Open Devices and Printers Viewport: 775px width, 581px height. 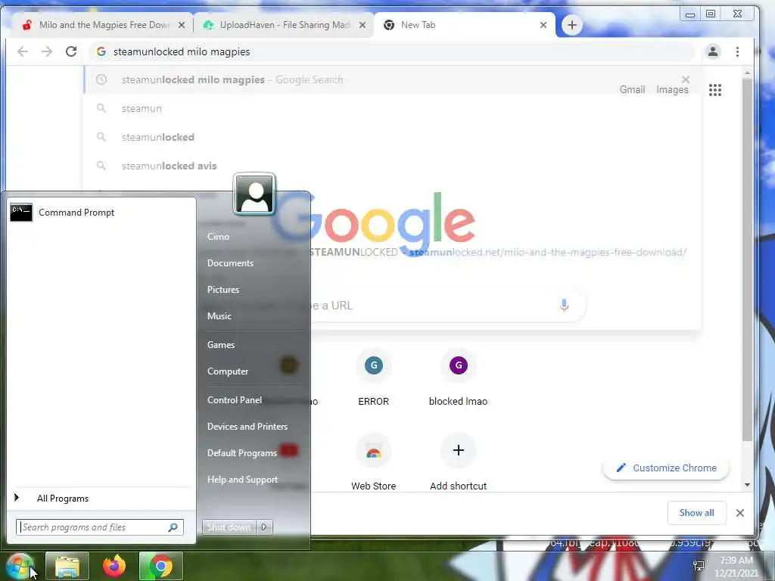point(247,427)
